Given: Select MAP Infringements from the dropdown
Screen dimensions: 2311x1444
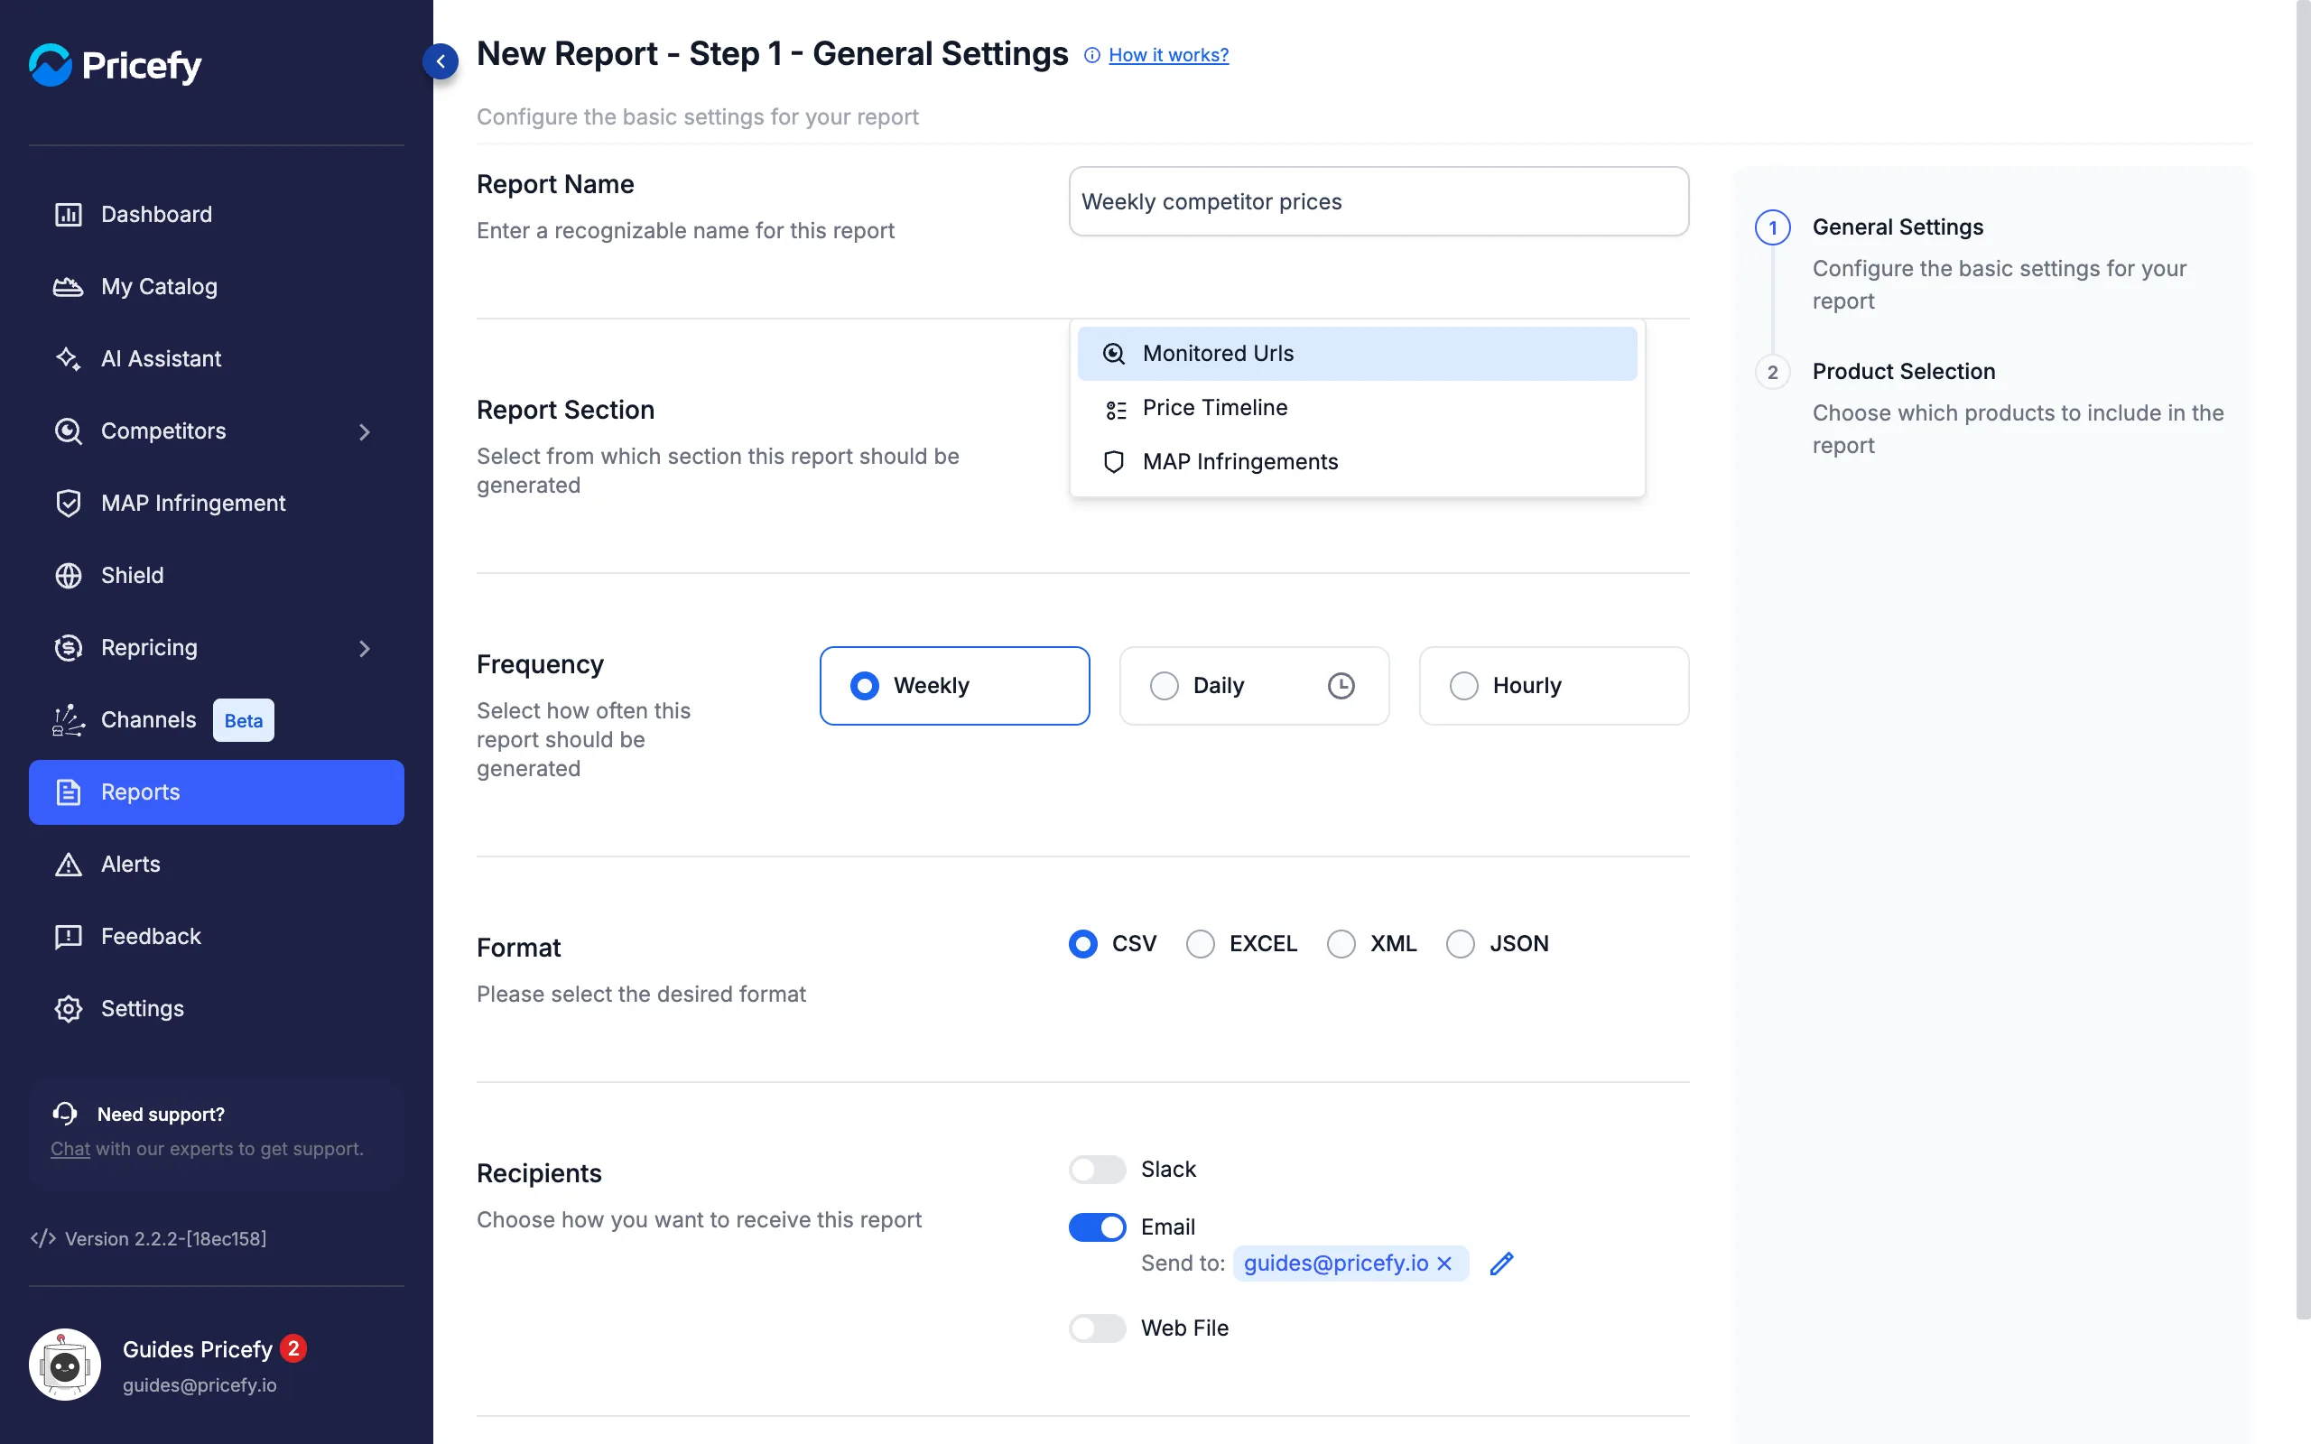Looking at the screenshot, I should pyautogui.click(x=1357, y=462).
